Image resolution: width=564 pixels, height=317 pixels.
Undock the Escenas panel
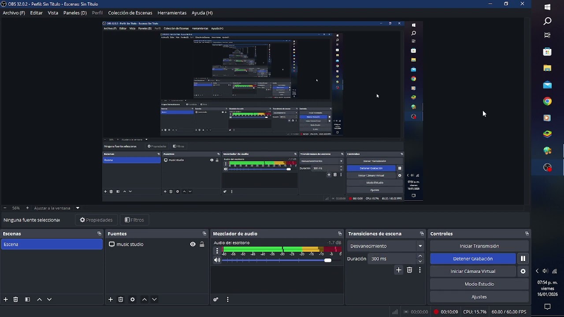pyautogui.click(x=99, y=234)
